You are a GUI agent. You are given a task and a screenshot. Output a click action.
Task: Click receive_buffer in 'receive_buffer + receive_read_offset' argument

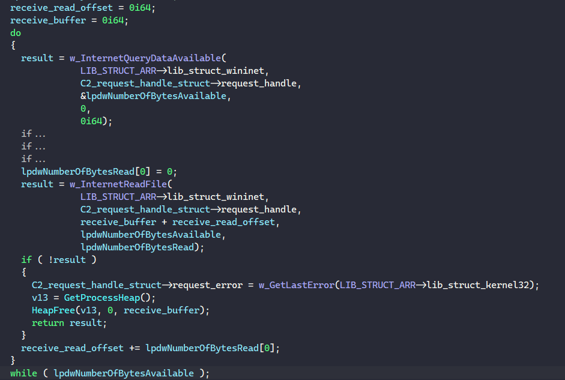pos(118,222)
